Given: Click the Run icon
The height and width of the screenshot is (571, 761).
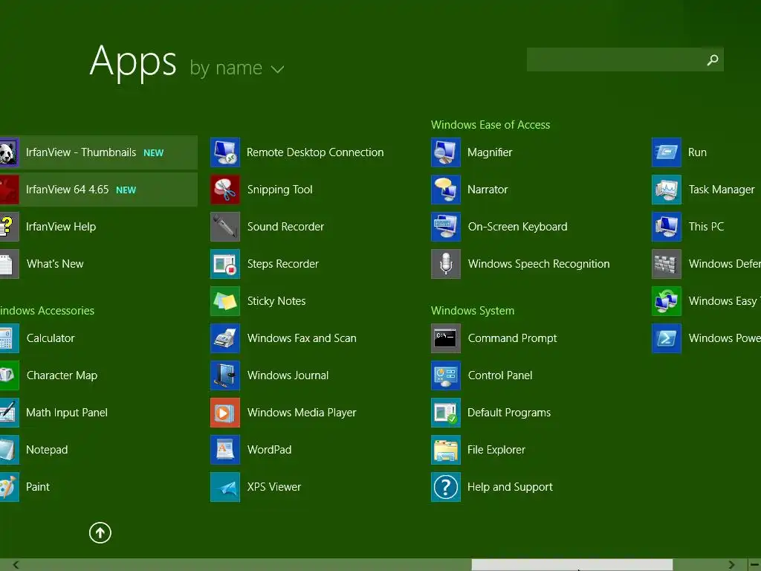Looking at the screenshot, I should pos(667,152).
